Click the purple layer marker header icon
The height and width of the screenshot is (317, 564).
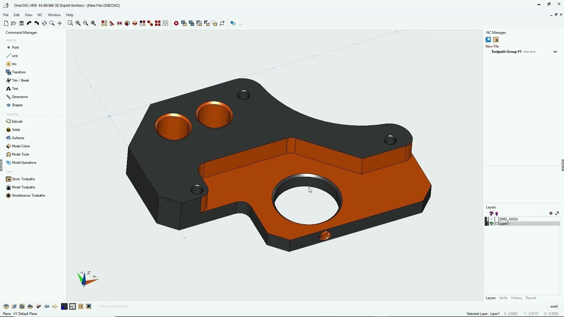pyautogui.click(x=497, y=214)
